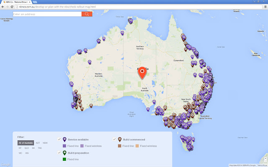Click the Northern Territory map label

(140, 48)
